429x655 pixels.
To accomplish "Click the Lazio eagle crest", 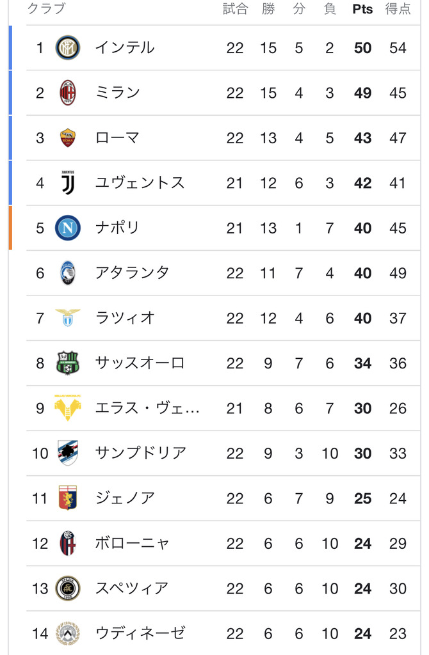I will (67, 318).
